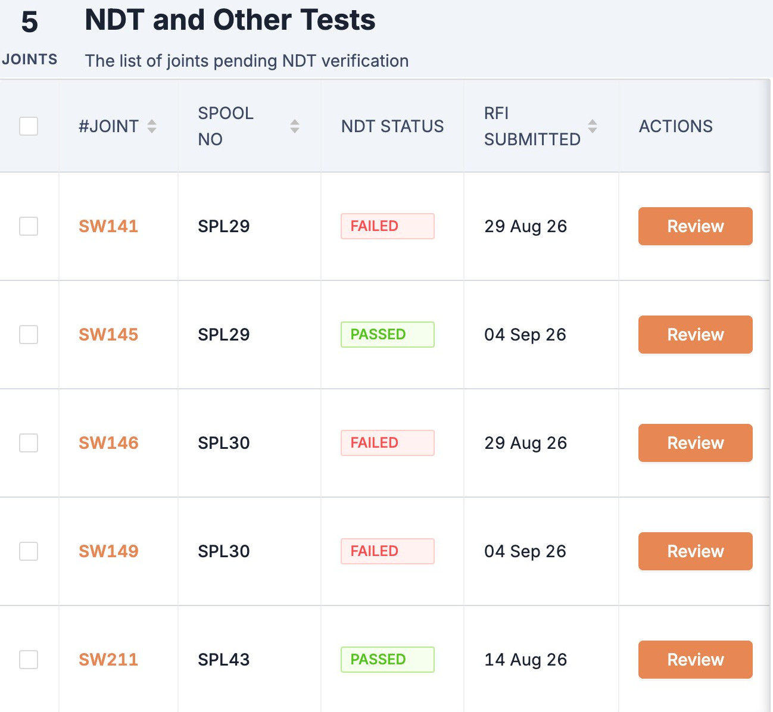Tick the checkbox beside SW211
The height and width of the screenshot is (712, 773).
click(29, 660)
